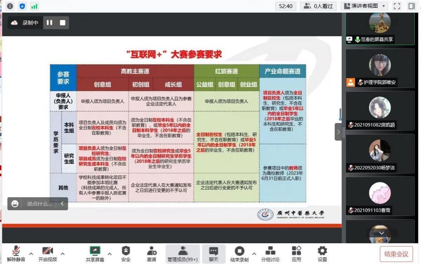Click the 其他 row label
421x264 pixels.
click(63, 188)
